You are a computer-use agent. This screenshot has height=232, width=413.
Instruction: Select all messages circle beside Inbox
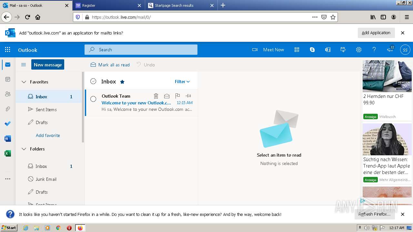click(93, 82)
